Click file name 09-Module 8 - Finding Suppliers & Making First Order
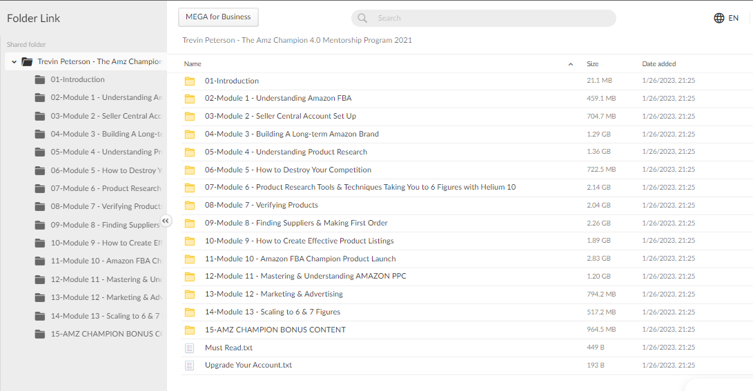The image size is (753, 391). (x=296, y=223)
